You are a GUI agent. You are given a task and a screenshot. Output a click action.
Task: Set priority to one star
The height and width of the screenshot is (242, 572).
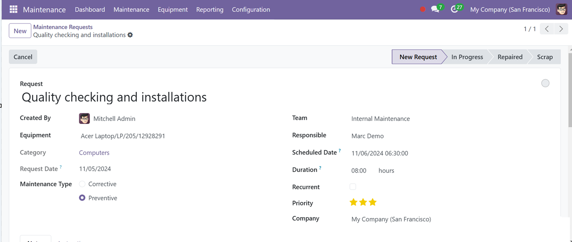(353, 202)
